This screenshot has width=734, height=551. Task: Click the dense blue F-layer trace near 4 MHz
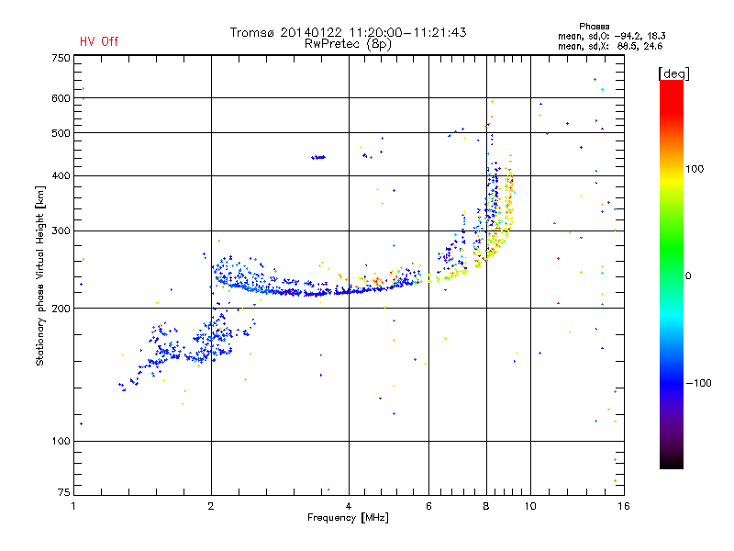349,291
